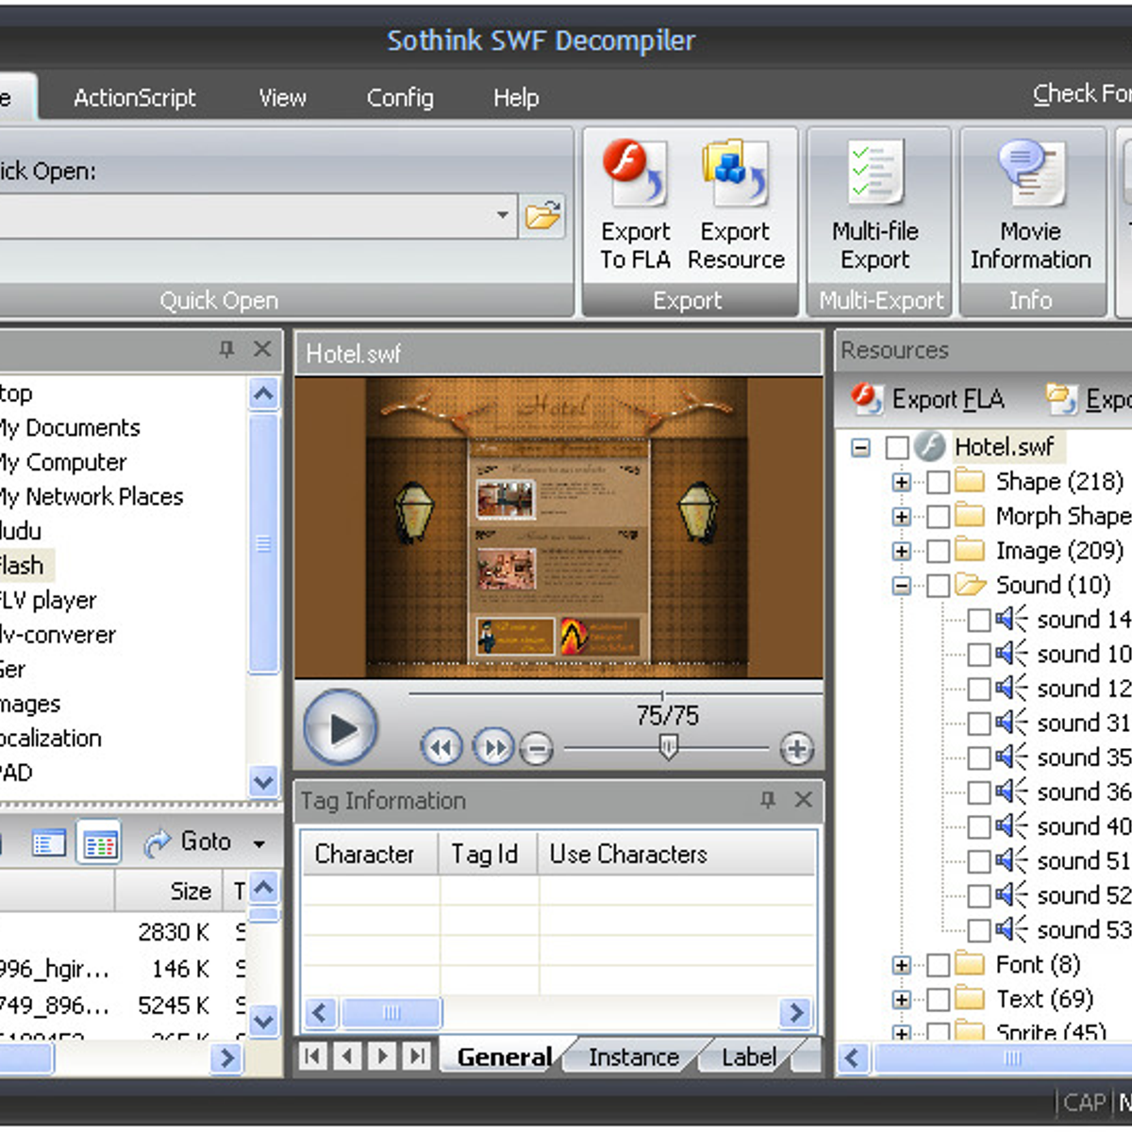Viewport: 1132px width, 1132px height.
Task: Check the Shape (218) checkbox
Action: tap(938, 482)
